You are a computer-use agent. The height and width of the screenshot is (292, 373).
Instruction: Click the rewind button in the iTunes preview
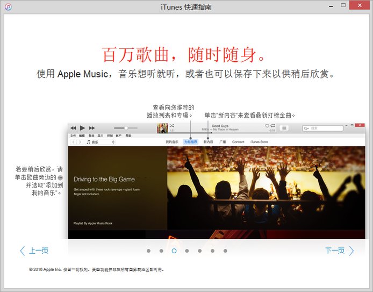(x=73, y=128)
